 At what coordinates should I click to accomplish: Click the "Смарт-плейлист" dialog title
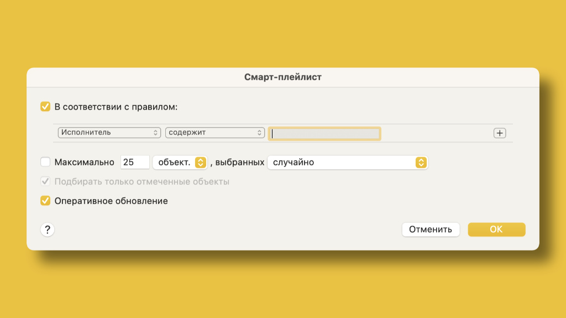pyautogui.click(x=283, y=77)
